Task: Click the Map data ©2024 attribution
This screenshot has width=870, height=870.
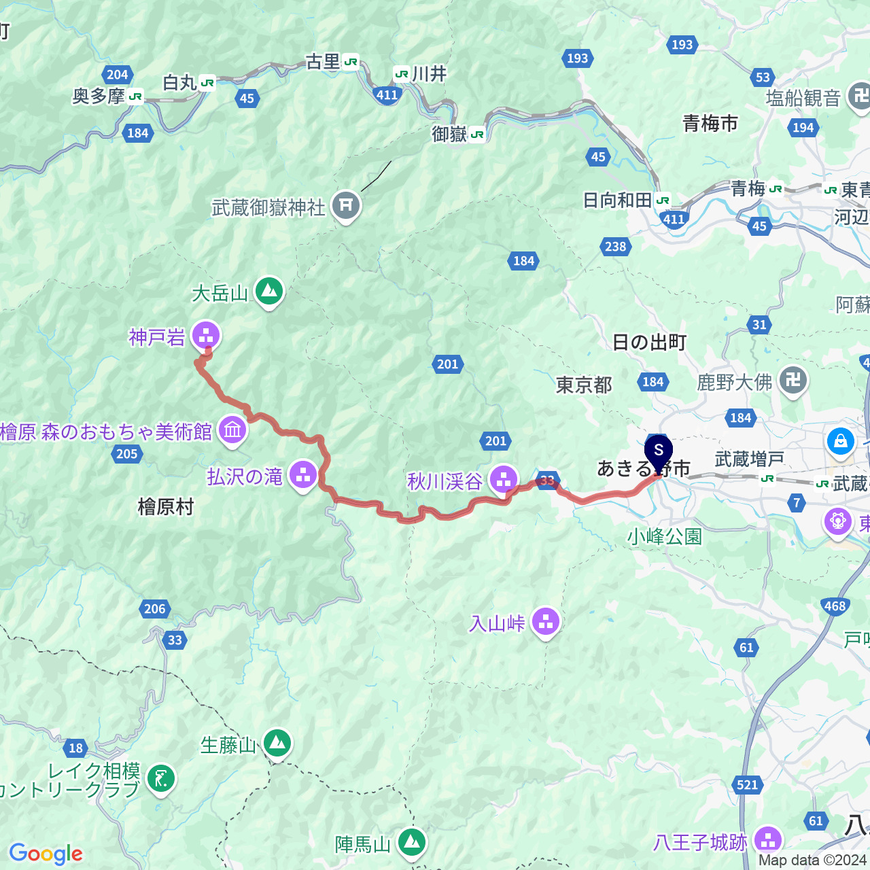Action: [814, 860]
